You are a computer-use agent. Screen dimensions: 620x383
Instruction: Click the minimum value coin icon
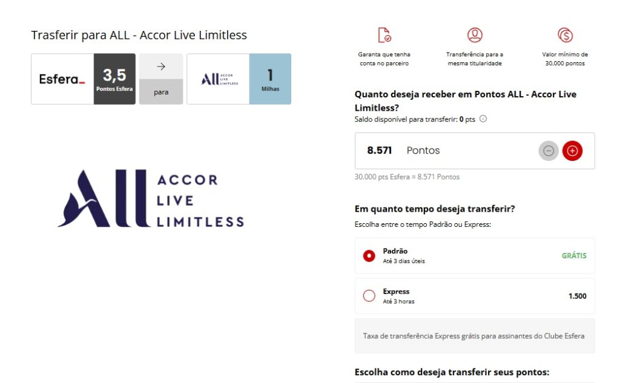[565, 35]
